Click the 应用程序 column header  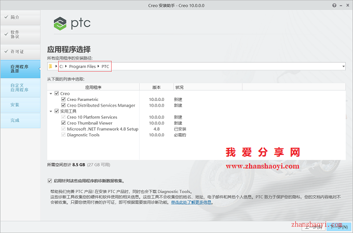pos(93,87)
